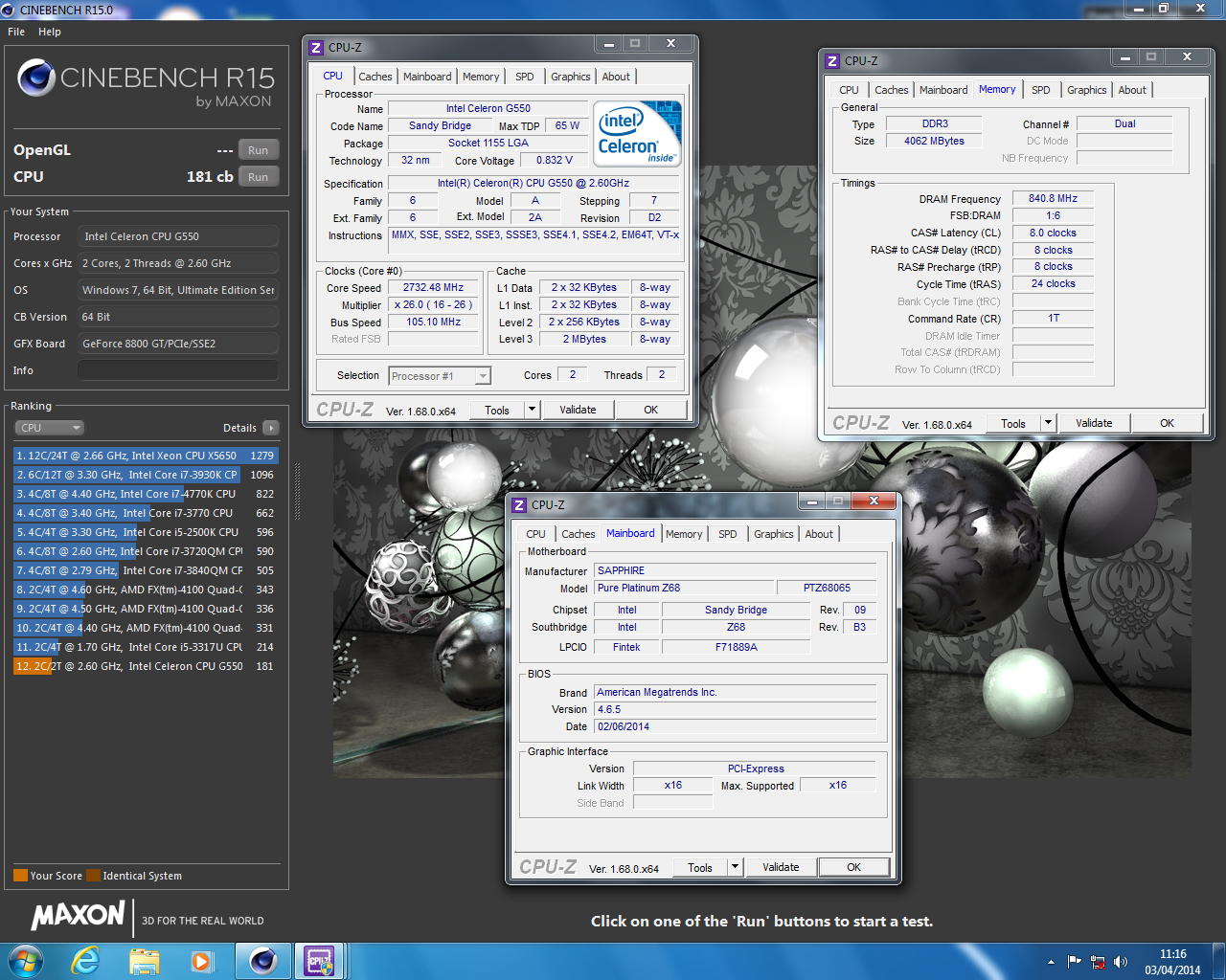Expand ranking Details arrow button
This screenshot has width=1226, height=980.
pyautogui.click(x=271, y=428)
